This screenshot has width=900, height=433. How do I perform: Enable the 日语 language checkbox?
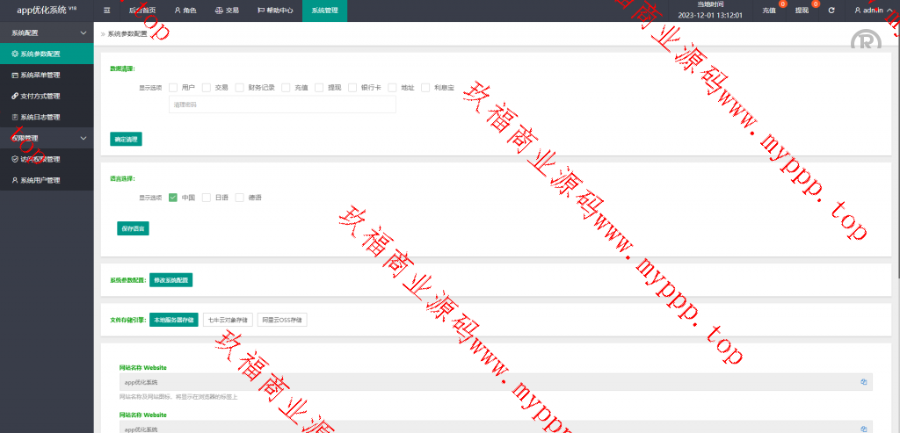207,198
